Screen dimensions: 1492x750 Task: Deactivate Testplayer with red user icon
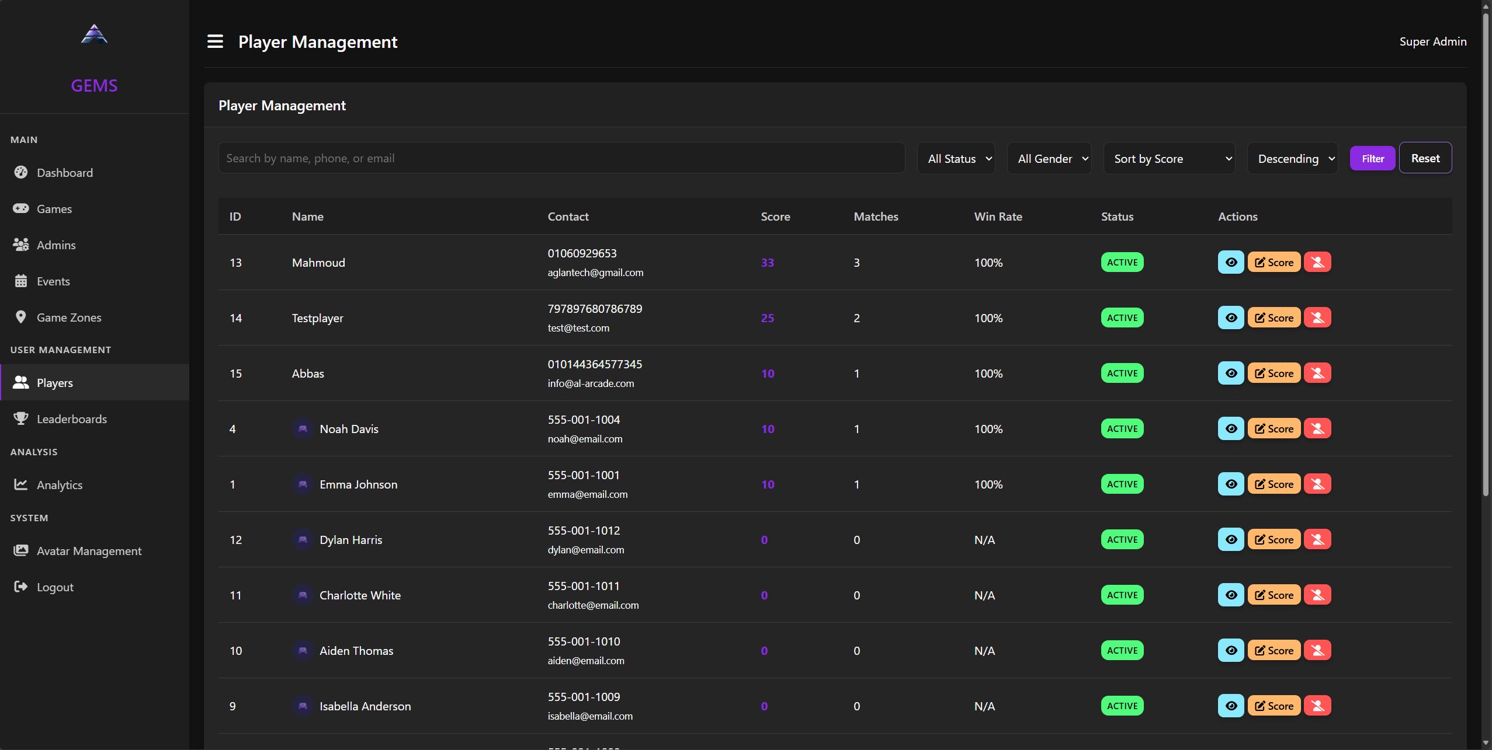coord(1317,318)
